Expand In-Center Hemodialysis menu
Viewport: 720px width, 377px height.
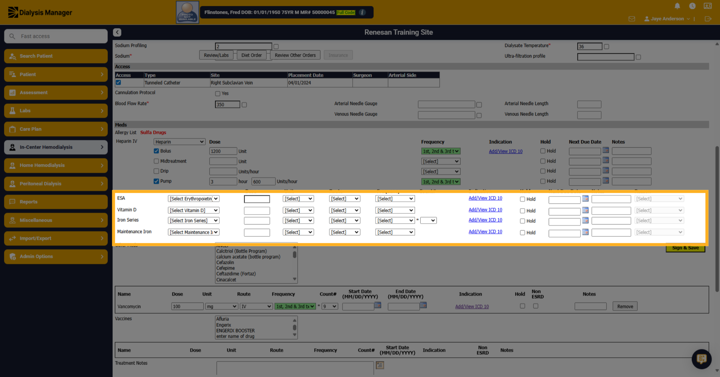point(56,147)
